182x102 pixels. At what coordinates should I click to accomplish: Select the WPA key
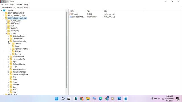point(15,92)
